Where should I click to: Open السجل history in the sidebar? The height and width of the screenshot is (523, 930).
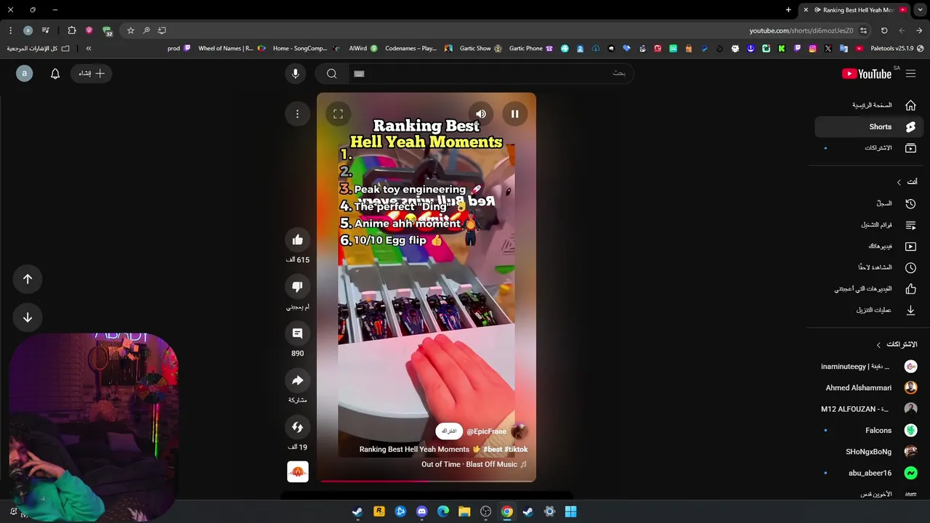pyautogui.click(x=869, y=204)
